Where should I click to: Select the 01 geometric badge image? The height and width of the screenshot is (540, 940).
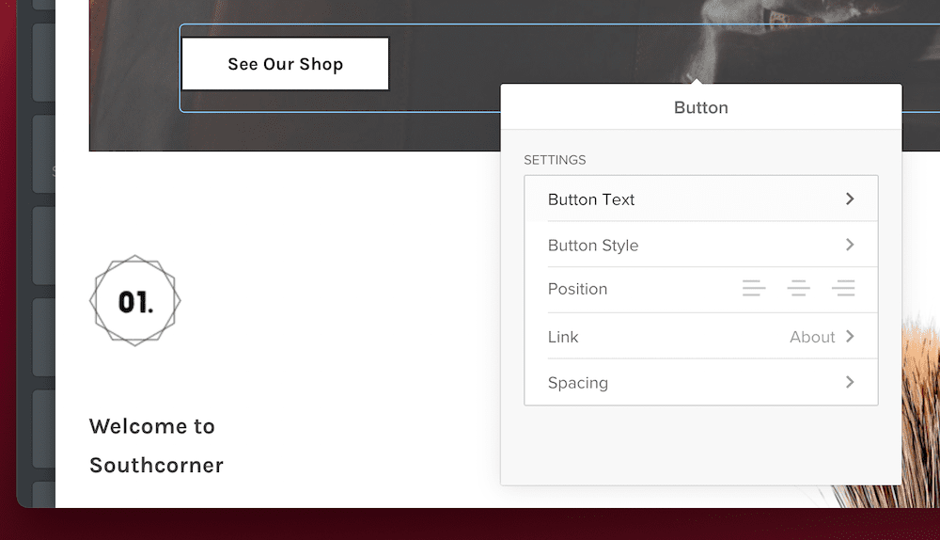(x=134, y=301)
